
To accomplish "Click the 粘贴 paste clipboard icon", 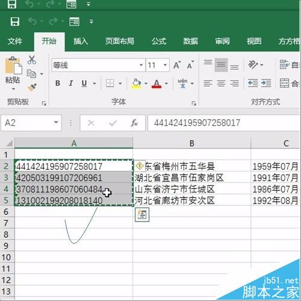I will coord(13,65).
